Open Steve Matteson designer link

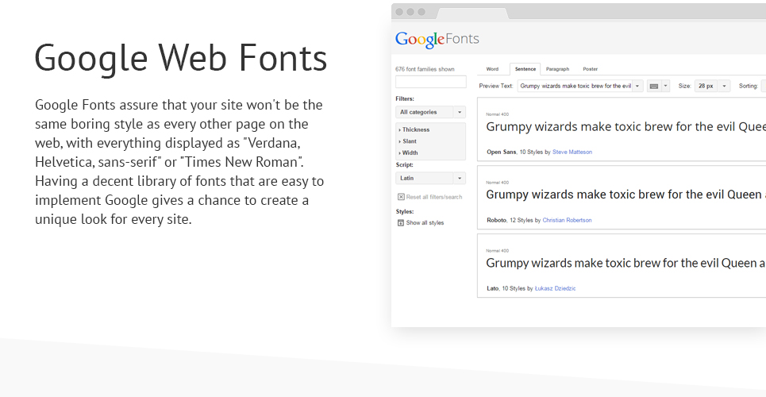tap(572, 152)
